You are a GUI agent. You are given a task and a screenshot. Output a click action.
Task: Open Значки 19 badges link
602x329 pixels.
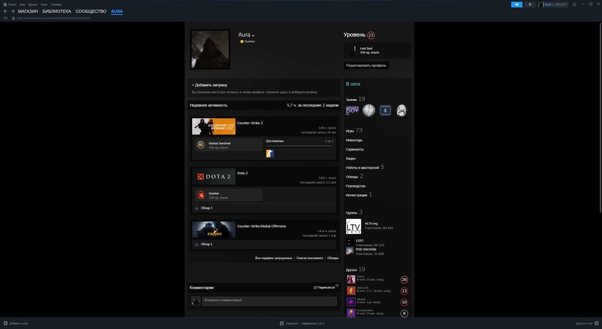tap(356, 99)
